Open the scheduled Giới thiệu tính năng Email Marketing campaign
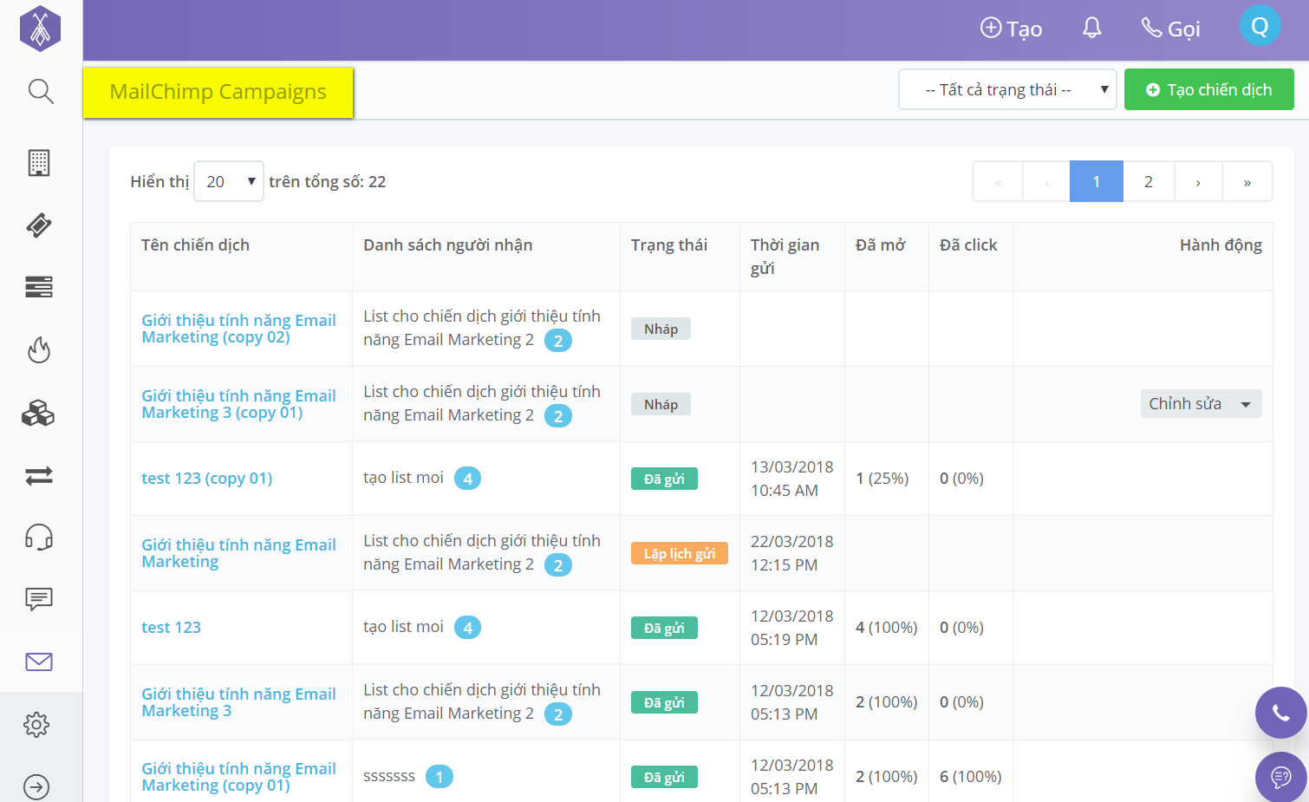Screen dimensions: 1309x802 [238, 553]
